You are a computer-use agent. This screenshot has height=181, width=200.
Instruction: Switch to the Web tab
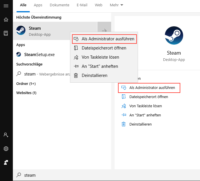[99, 5]
